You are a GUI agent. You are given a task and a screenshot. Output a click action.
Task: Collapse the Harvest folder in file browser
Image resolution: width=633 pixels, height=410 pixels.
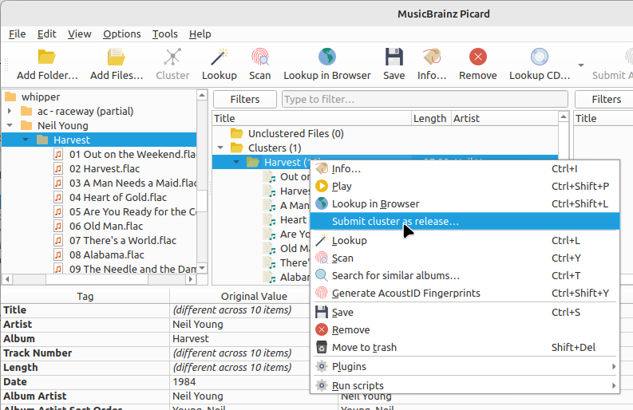(x=26, y=140)
